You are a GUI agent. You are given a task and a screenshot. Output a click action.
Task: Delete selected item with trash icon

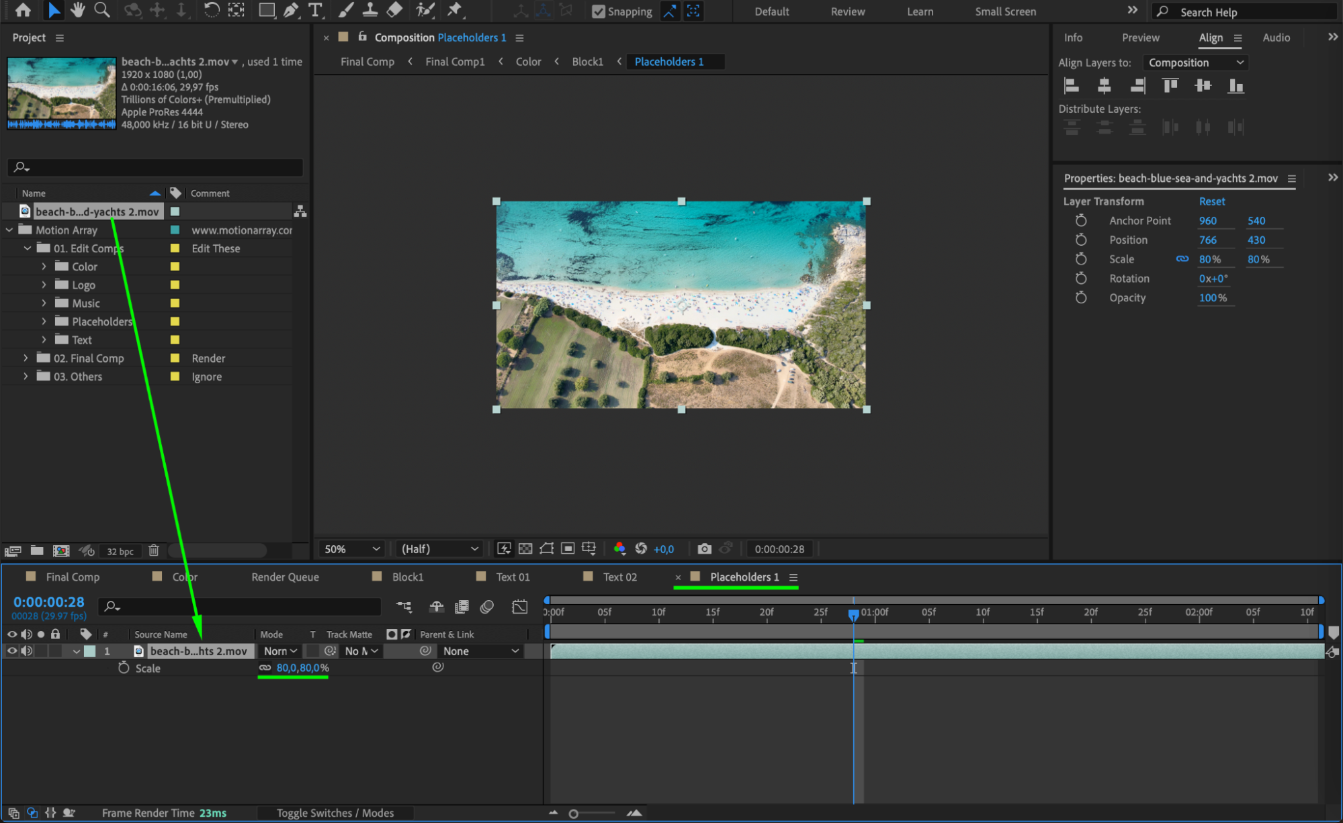(x=154, y=550)
